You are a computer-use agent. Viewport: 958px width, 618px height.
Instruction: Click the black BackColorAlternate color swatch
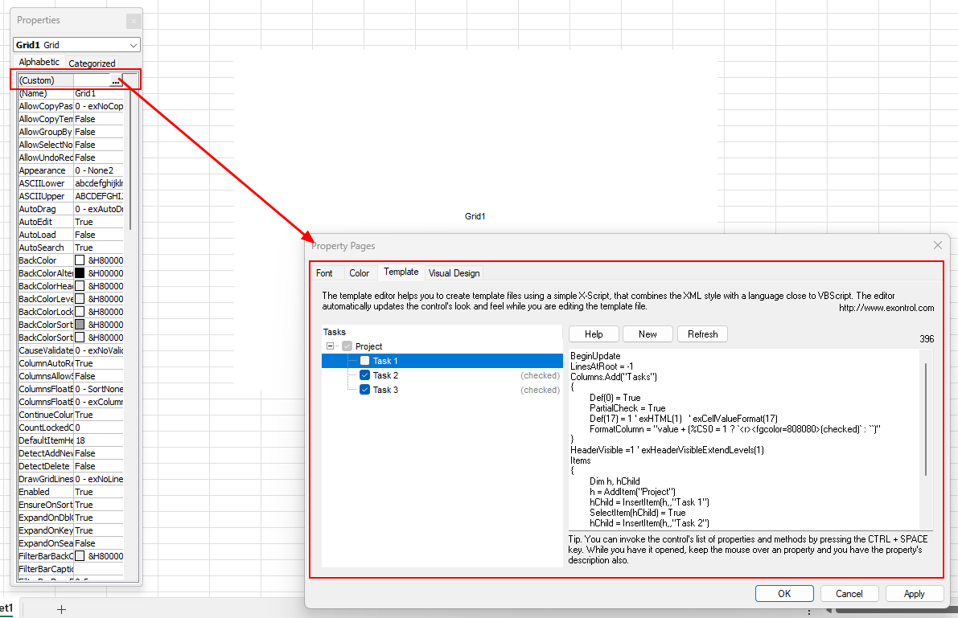coord(80,273)
